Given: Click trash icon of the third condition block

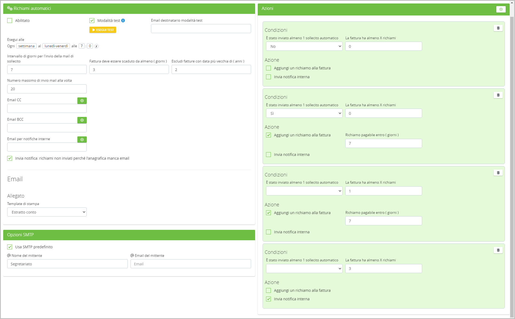Looking at the screenshot, I should [498, 173].
